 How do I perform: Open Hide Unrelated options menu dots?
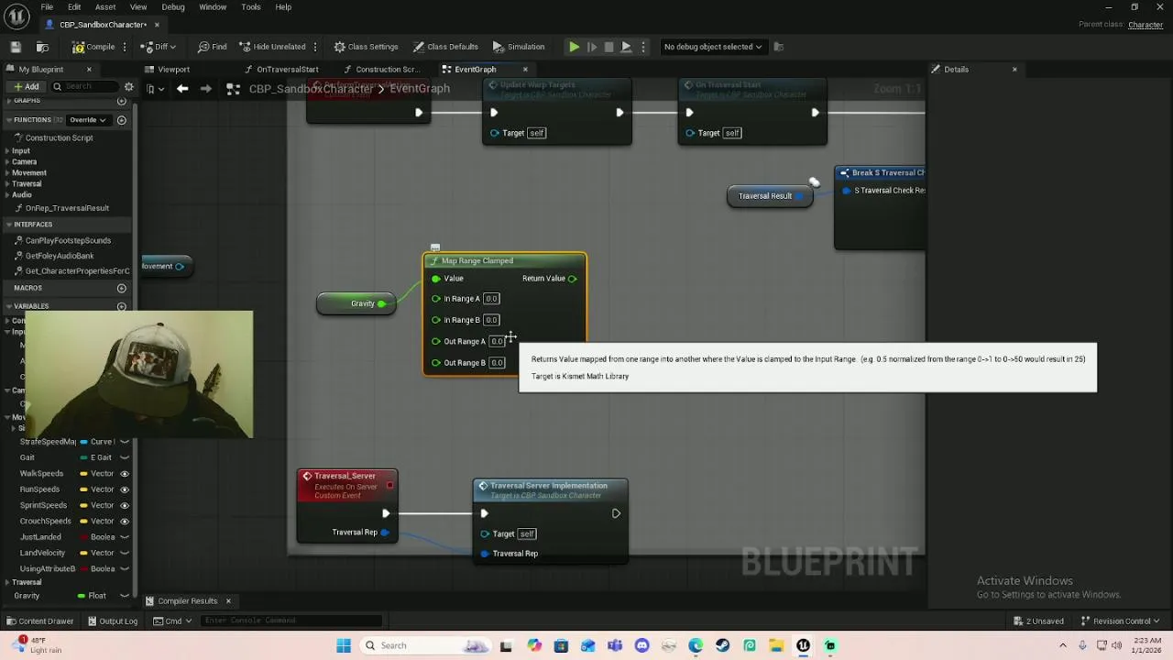(x=315, y=47)
